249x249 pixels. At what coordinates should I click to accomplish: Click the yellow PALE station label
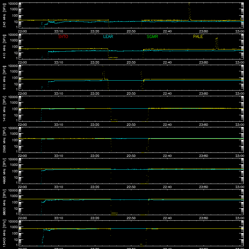[x=198, y=36]
